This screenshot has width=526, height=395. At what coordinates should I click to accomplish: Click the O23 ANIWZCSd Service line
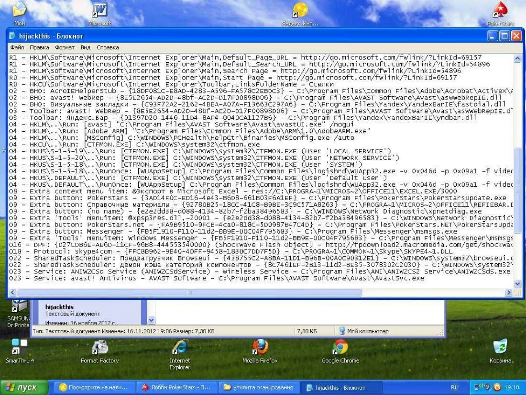tap(260, 272)
